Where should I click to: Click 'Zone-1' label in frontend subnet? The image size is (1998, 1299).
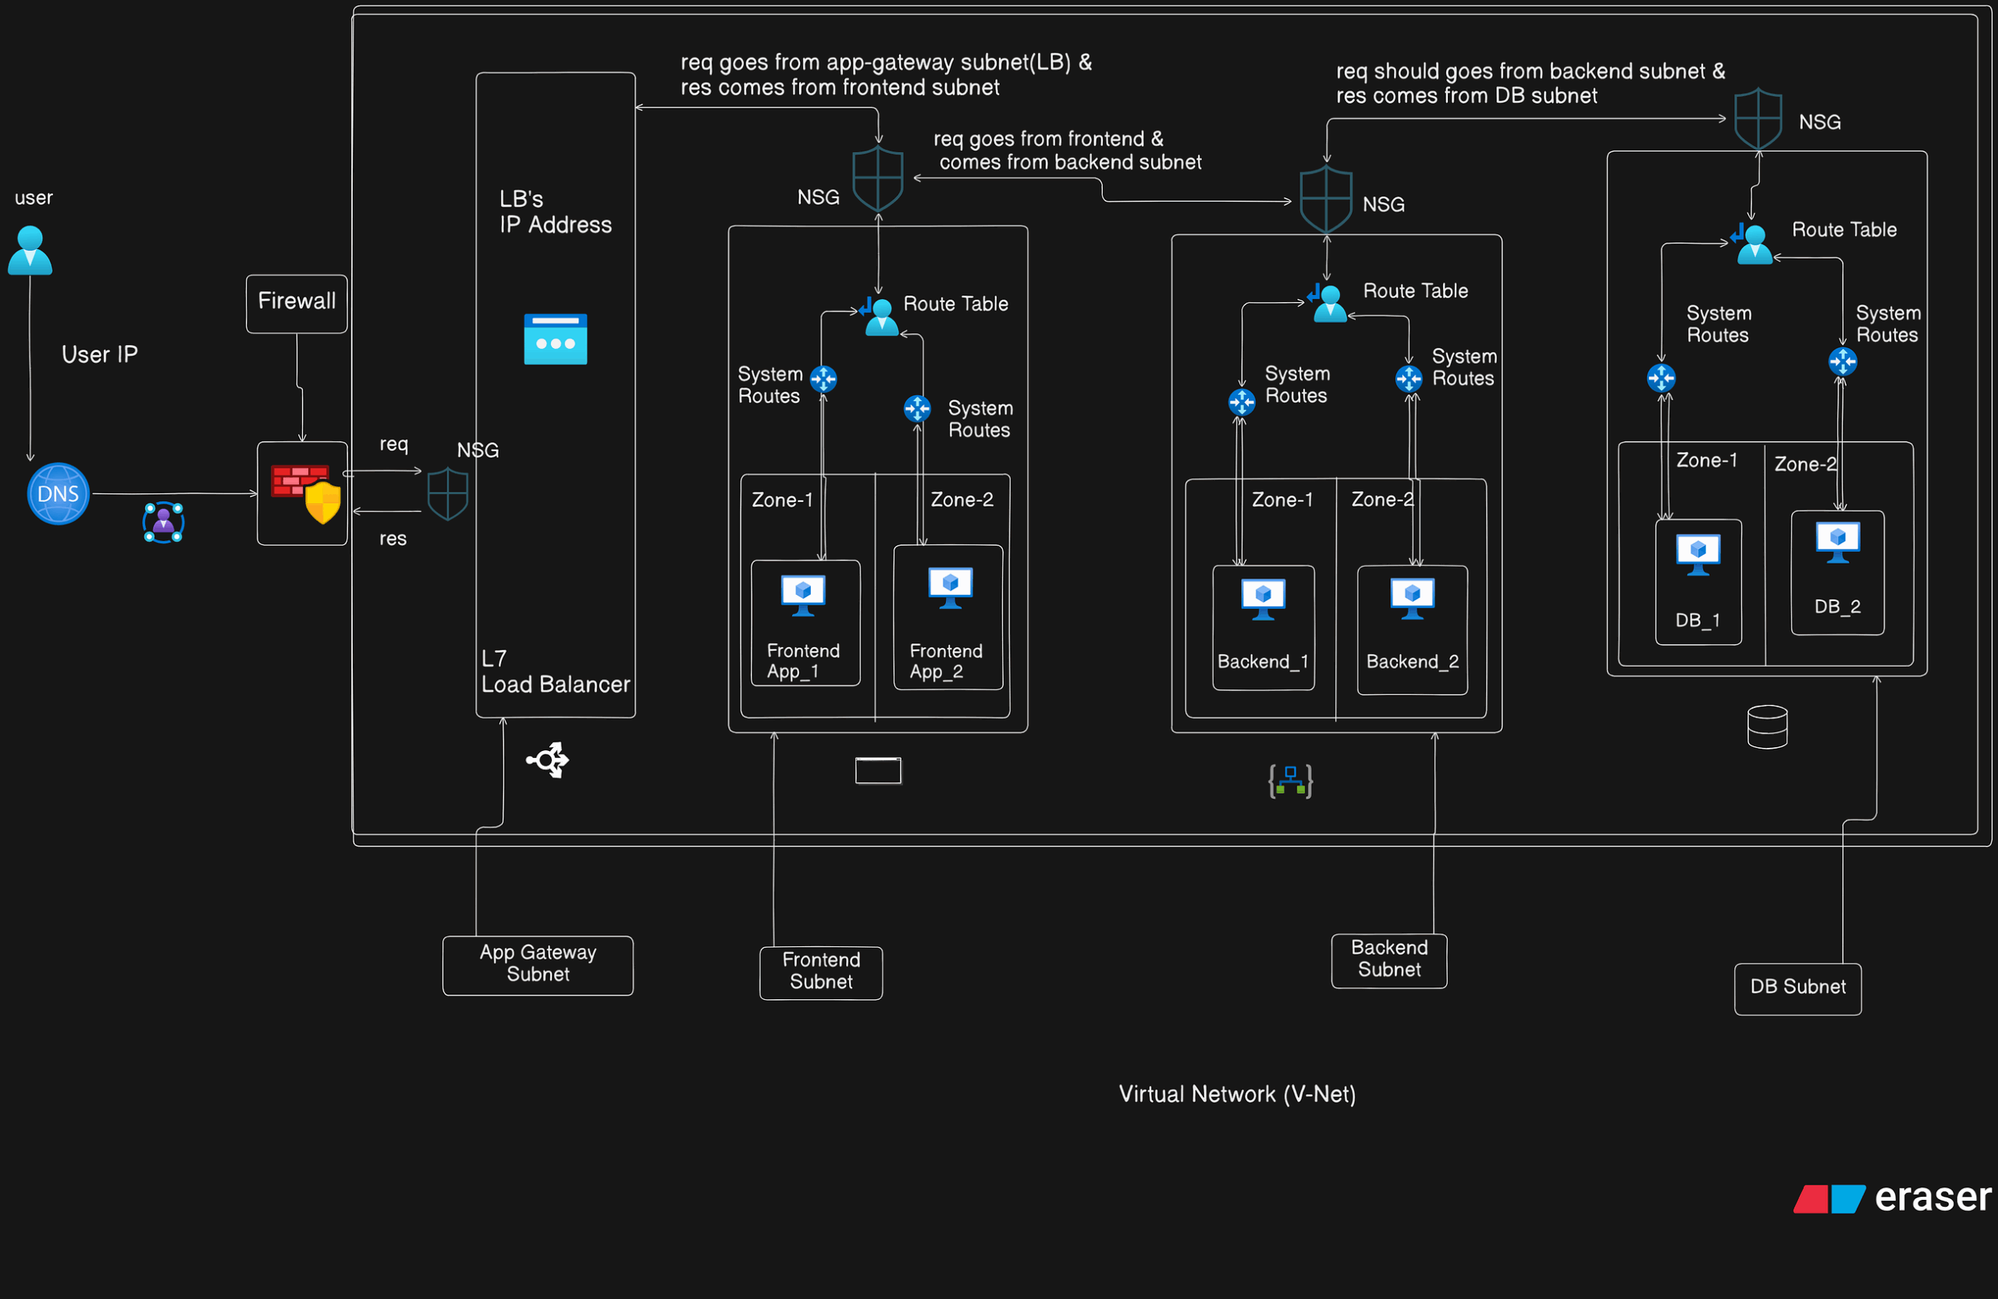(782, 500)
